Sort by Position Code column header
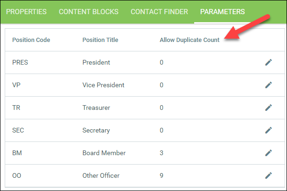Image resolution: width=287 pixels, height=191 pixels. [x=31, y=40]
